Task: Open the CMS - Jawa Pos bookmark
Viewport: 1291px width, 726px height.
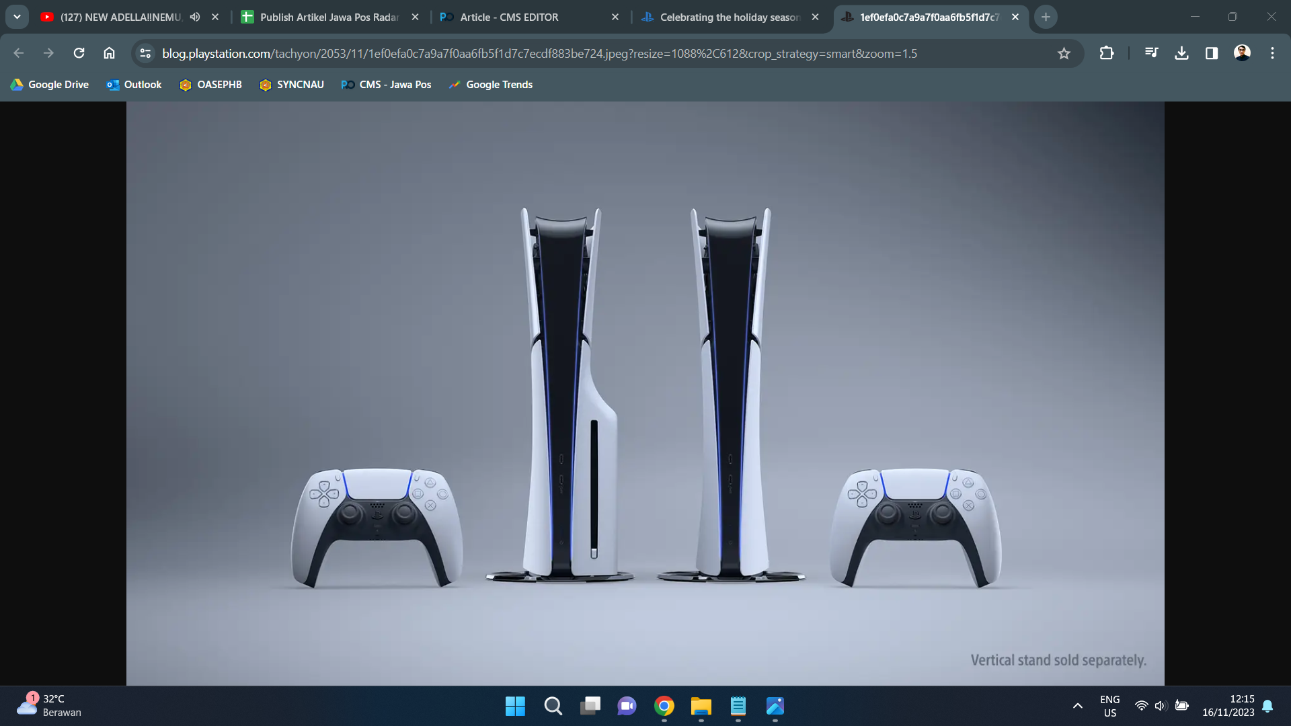Action: [x=386, y=85]
